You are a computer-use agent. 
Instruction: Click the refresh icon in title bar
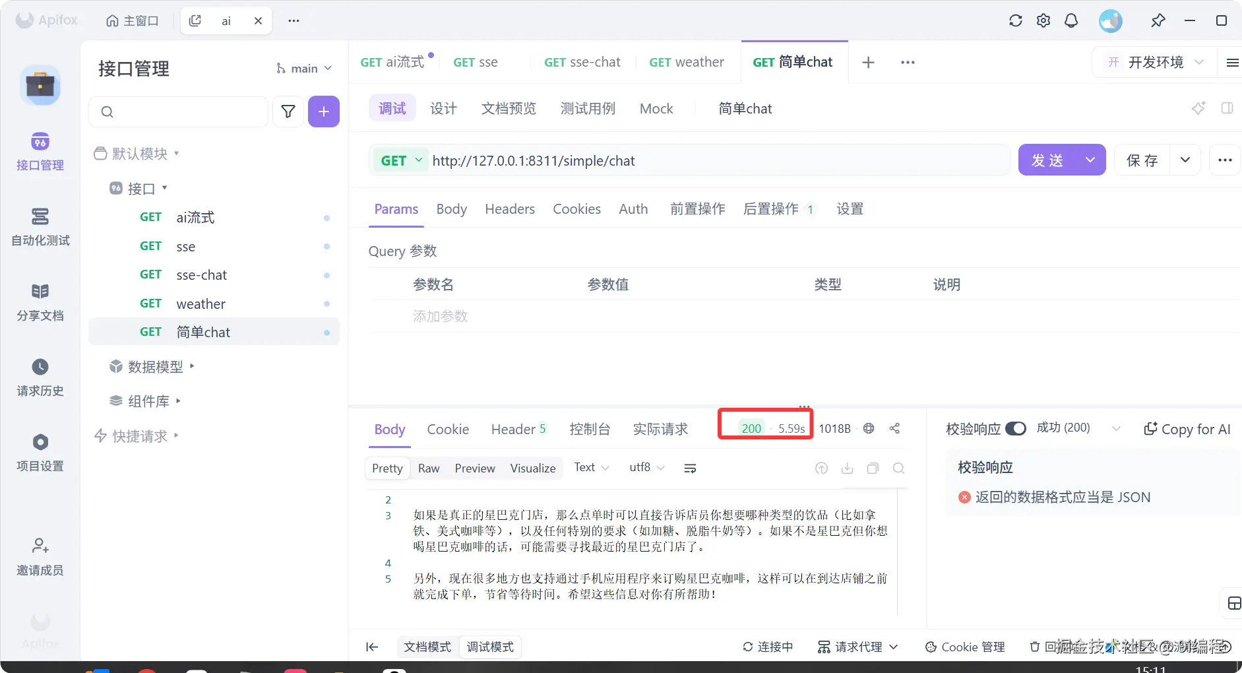tap(1016, 20)
